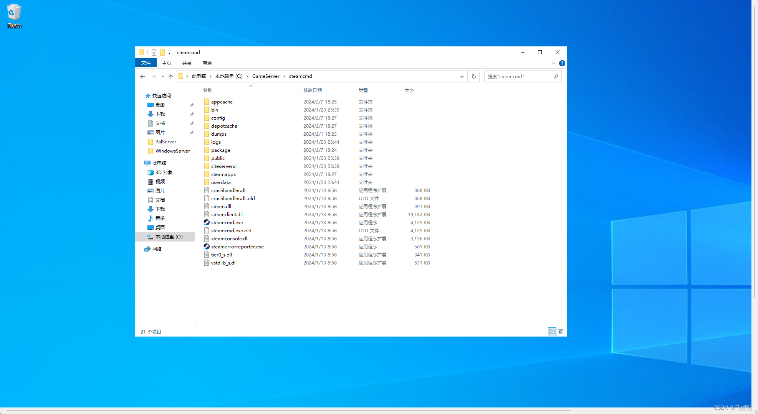This screenshot has height=414, width=758.
Task: Click the Properties quick access icon
Action: click(154, 53)
